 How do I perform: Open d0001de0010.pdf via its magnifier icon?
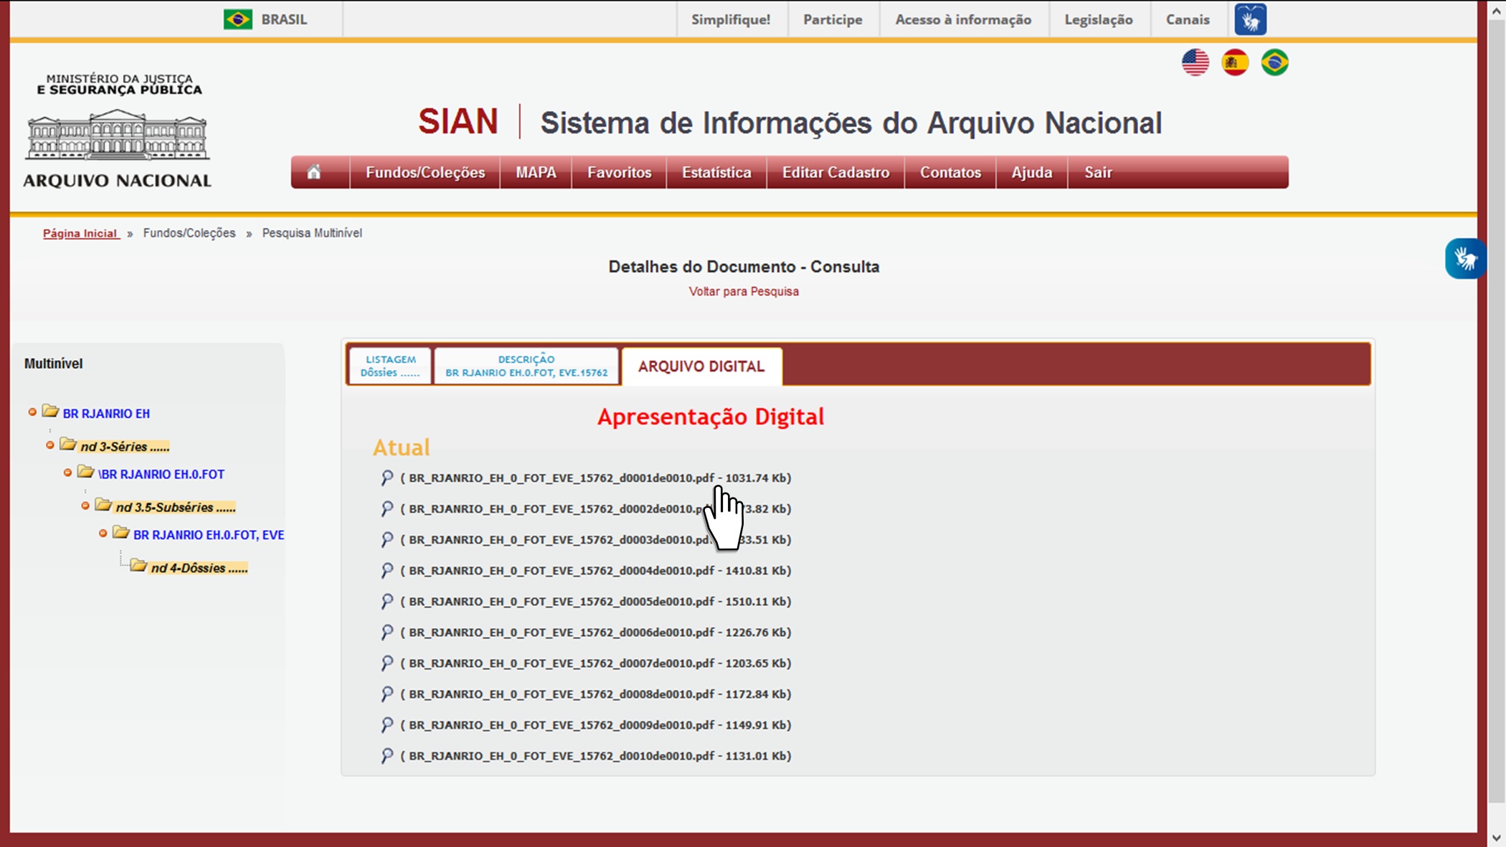387,477
